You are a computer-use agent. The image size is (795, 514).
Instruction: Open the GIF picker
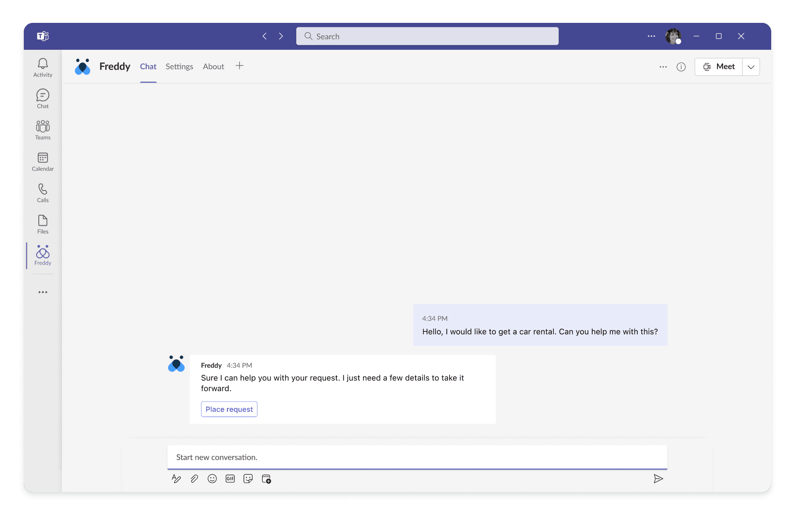230,479
